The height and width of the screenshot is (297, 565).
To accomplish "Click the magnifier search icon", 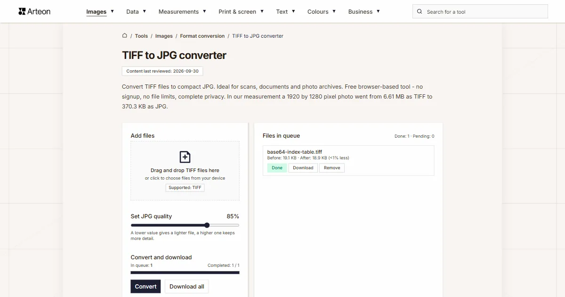I will point(420,11).
